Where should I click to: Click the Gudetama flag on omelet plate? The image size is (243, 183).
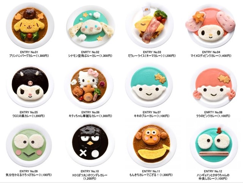pyautogui.click(x=146, y=11)
